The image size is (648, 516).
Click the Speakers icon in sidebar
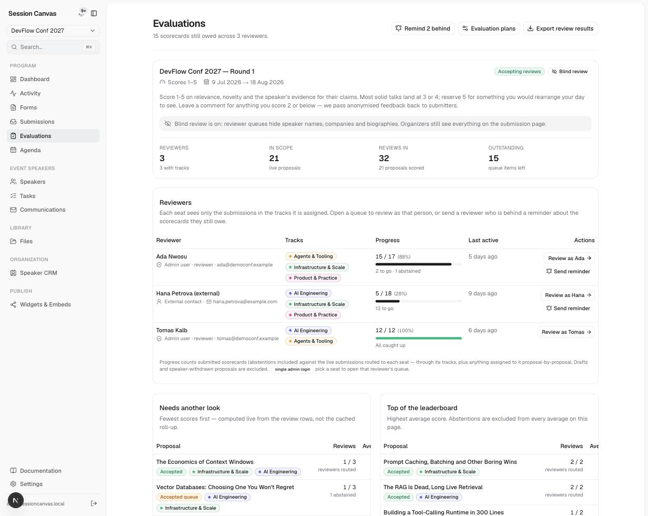(13, 182)
